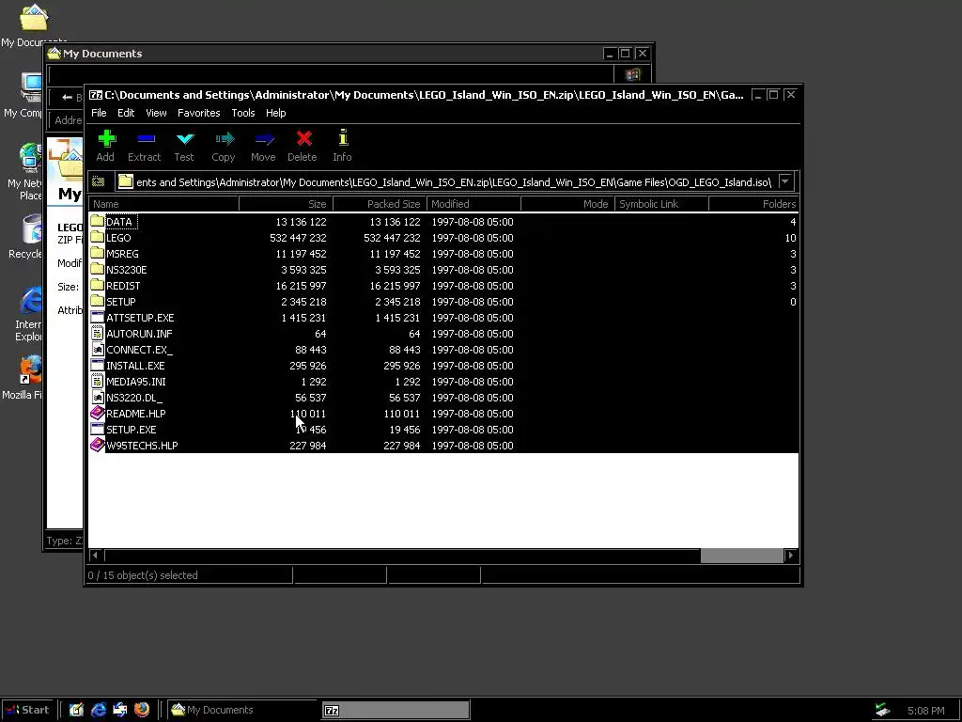Sort the list by the Size column
The height and width of the screenshot is (722, 962).
[x=286, y=204]
